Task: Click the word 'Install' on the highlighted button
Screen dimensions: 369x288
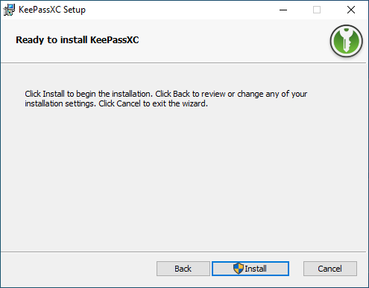Action: (x=256, y=269)
